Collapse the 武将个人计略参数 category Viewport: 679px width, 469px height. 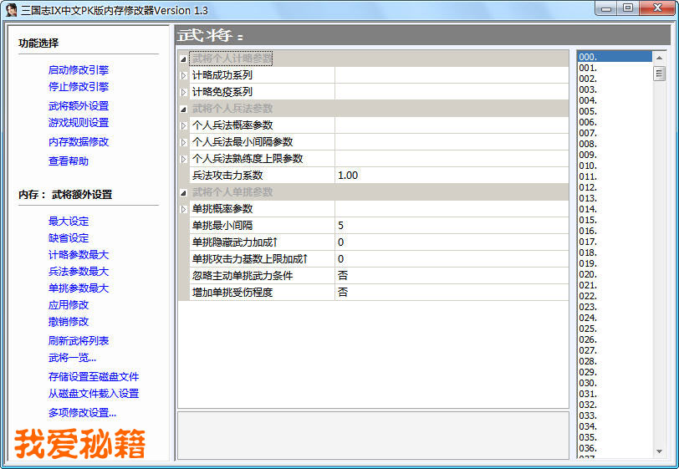[x=184, y=59]
